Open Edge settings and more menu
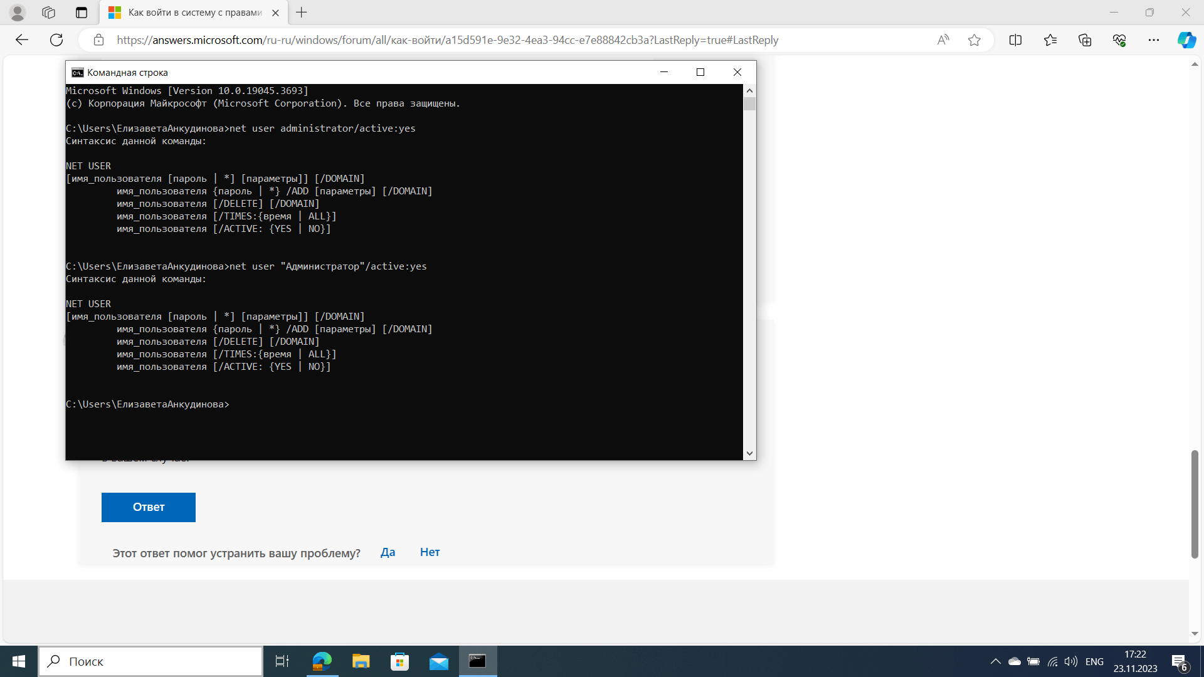This screenshot has width=1204, height=677. (1154, 40)
